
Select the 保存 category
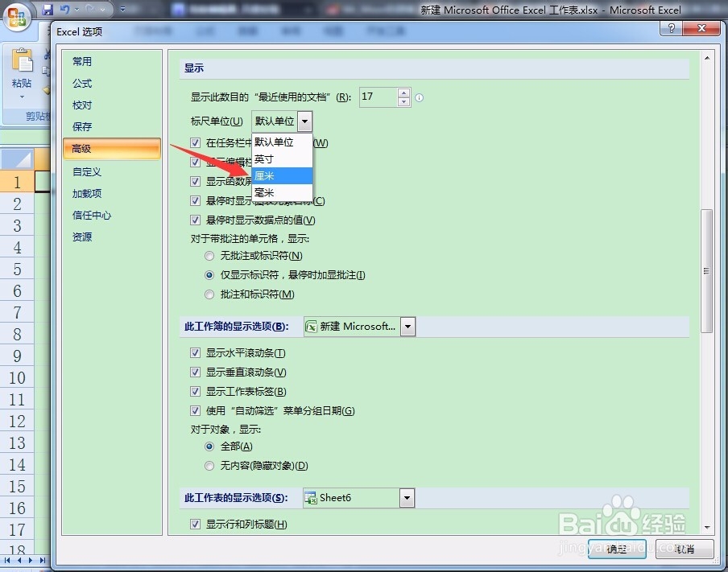tap(82, 126)
